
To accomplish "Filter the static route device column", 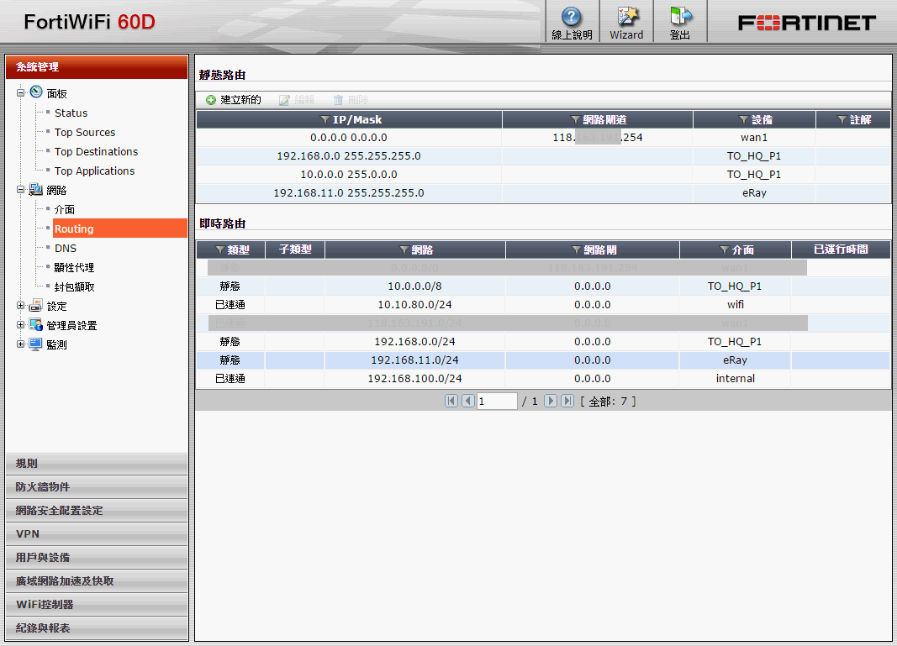I will pyautogui.click(x=744, y=119).
